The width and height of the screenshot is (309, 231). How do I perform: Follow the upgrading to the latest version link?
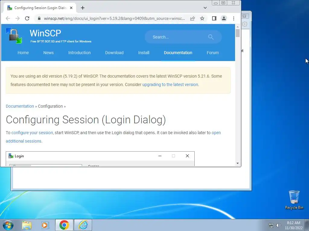click(171, 85)
